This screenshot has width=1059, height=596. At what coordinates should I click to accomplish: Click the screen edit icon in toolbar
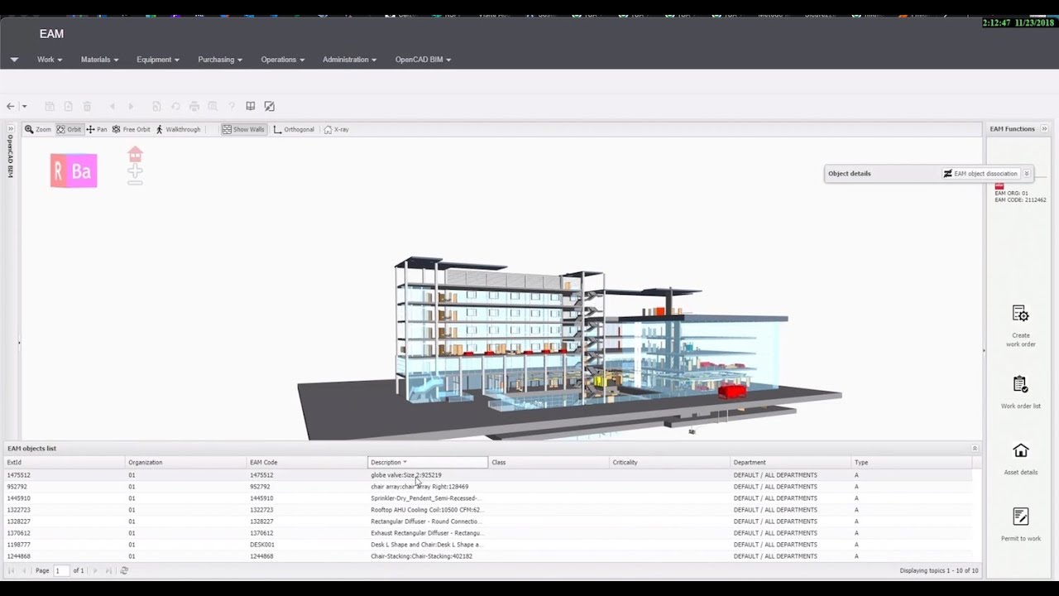point(269,106)
